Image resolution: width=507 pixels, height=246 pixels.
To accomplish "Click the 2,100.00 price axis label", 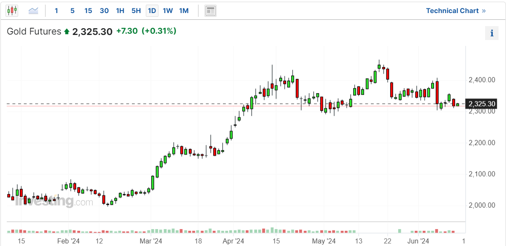I will (482, 174).
